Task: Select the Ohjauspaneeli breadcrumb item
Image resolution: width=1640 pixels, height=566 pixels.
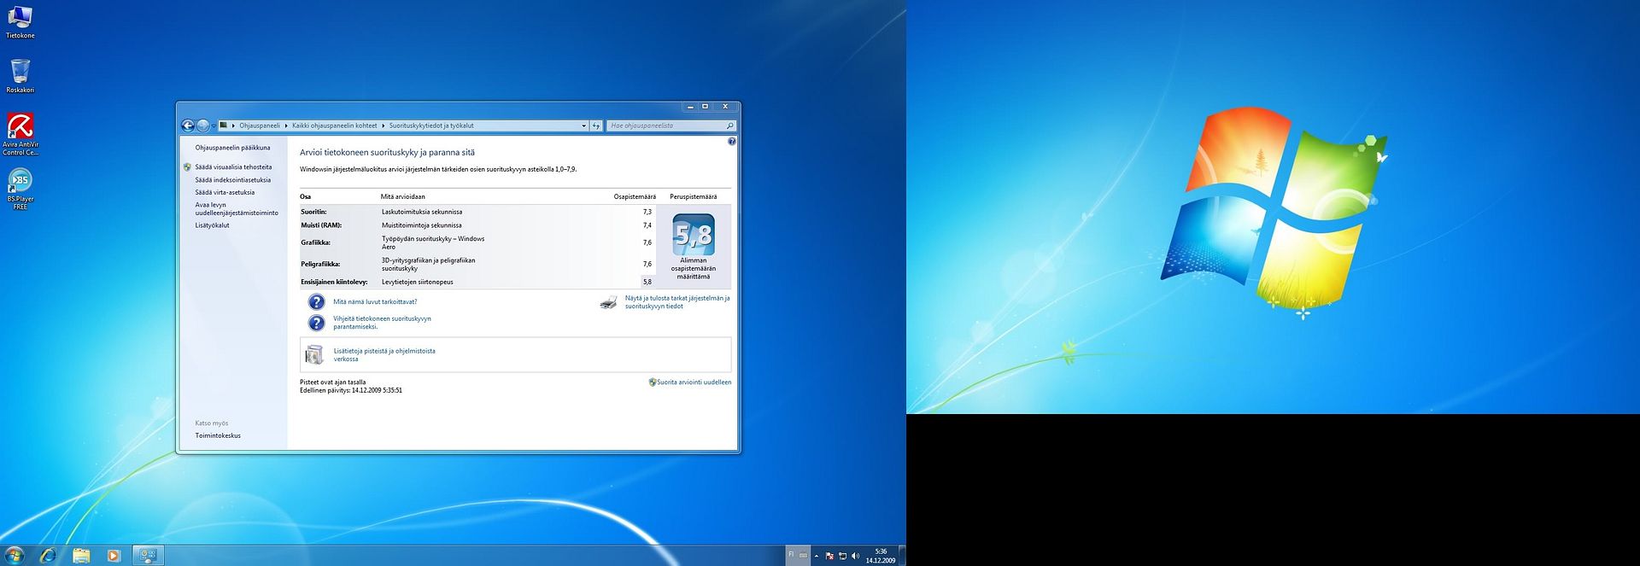Action: (x=259, y=125)
